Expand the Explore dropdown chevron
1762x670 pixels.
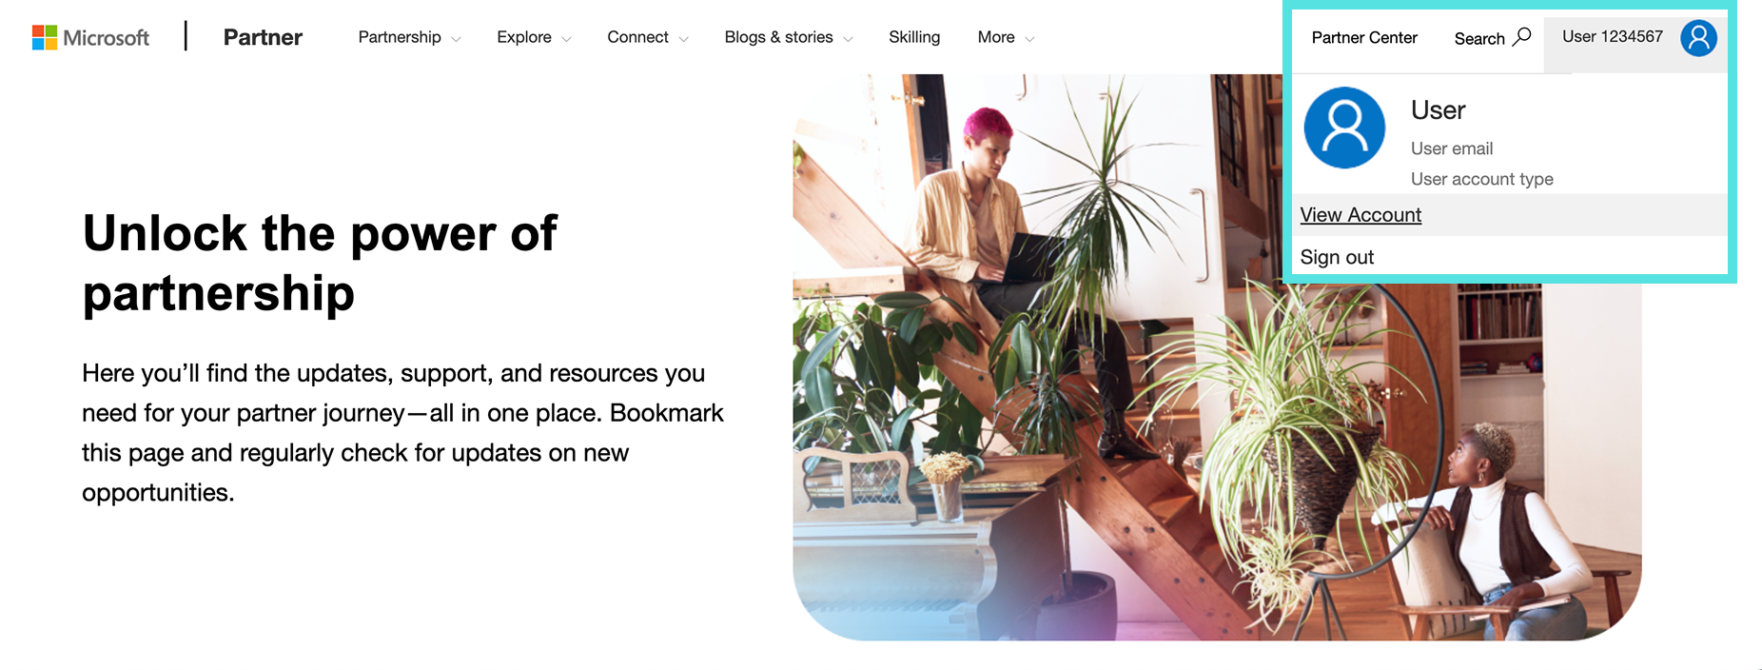tap(566, 39)
